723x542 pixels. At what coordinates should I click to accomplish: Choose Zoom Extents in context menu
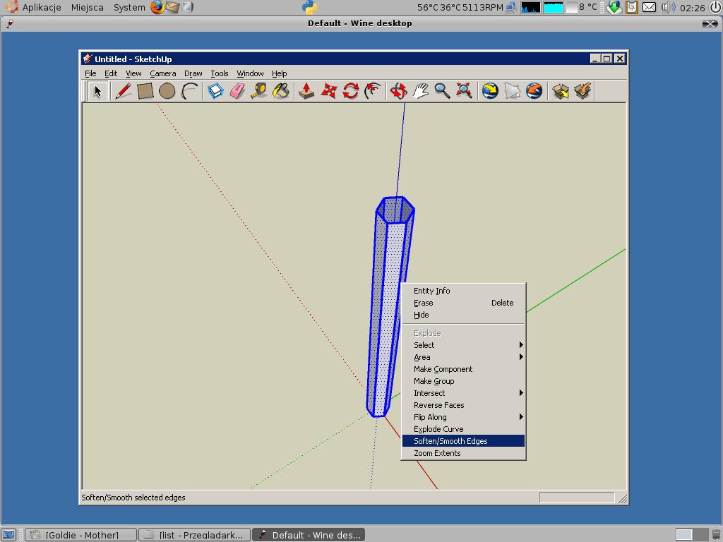(463, 453)
